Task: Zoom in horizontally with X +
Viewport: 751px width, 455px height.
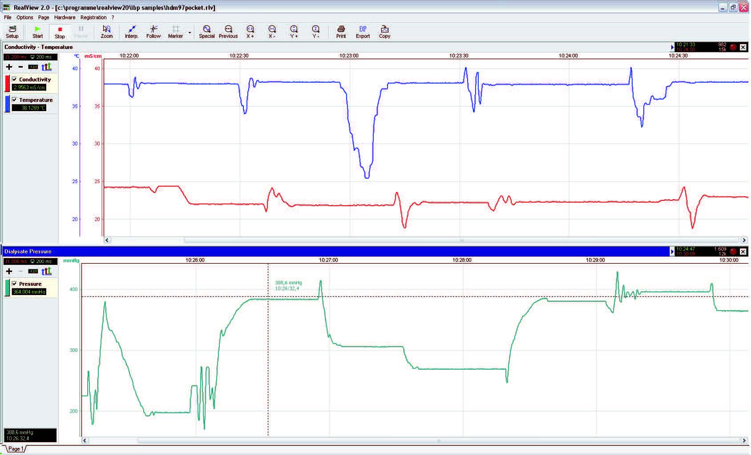Action: tap(250, 32)
